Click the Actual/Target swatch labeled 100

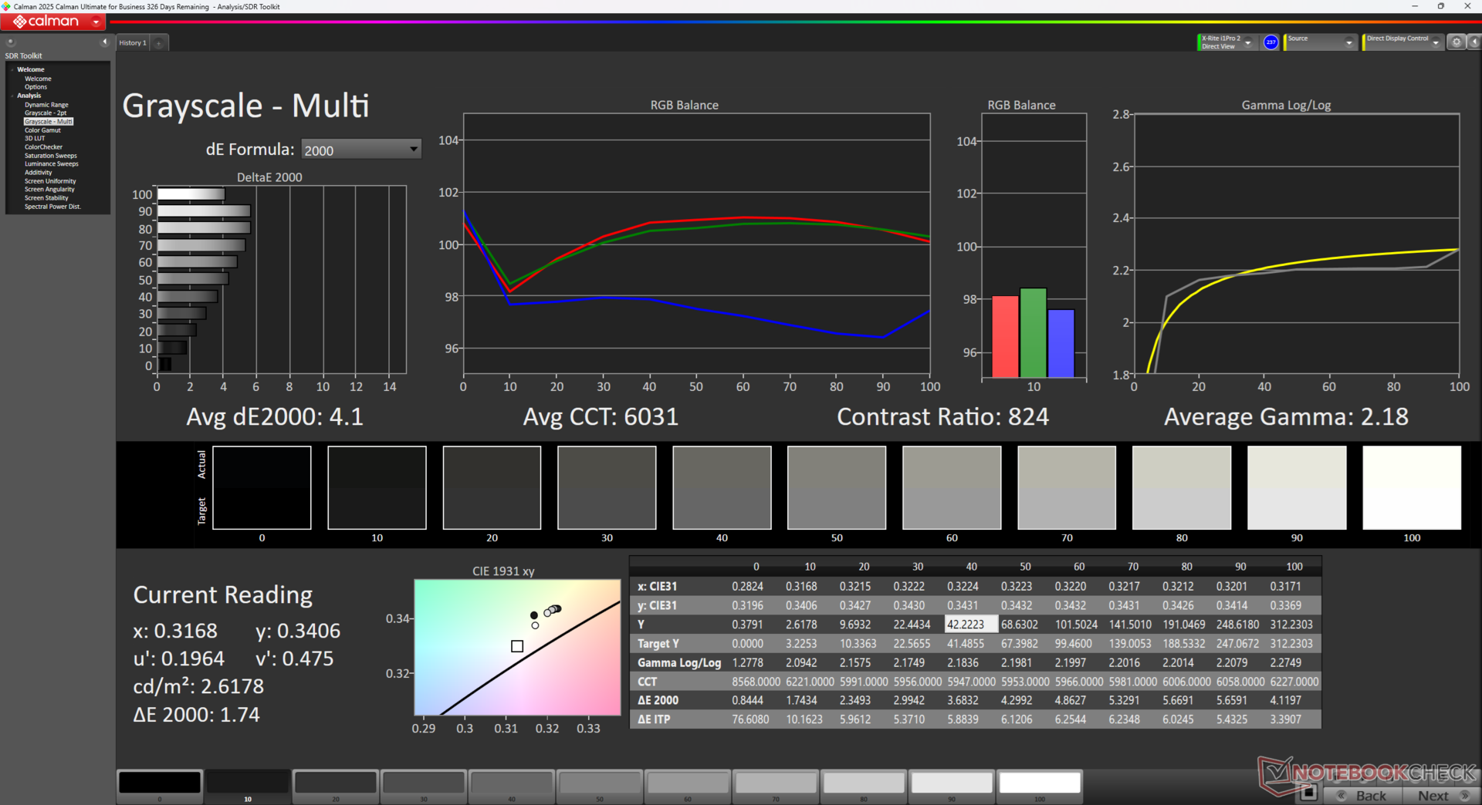1412,487
